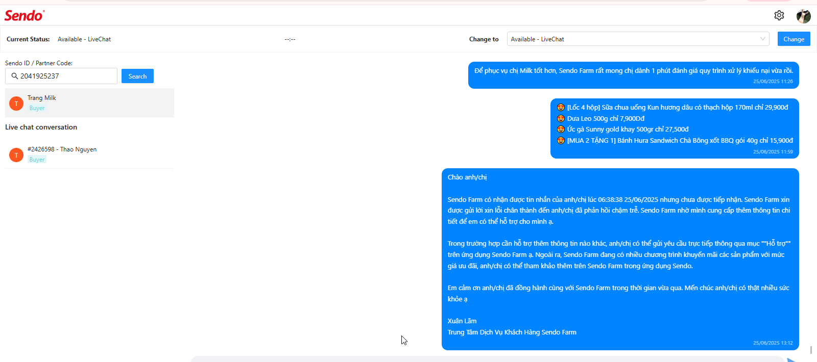Click the Current Status label
Screen dimensions: 817x362
pyautogui.click(x=28, y=39)
